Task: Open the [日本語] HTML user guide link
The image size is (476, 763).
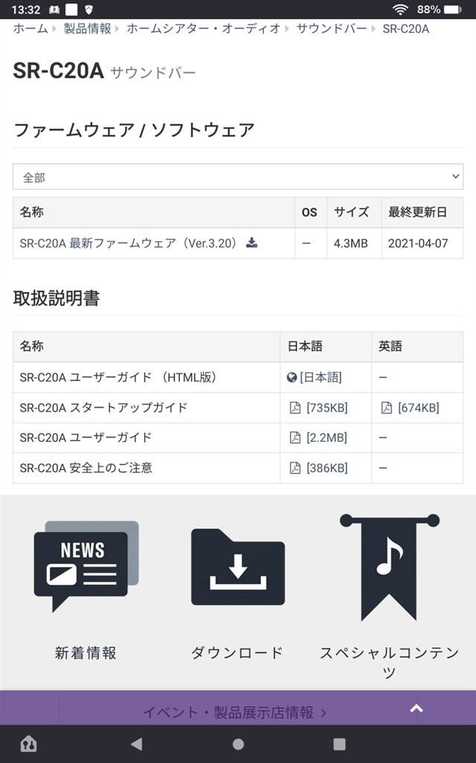Action: coord(321,377)
